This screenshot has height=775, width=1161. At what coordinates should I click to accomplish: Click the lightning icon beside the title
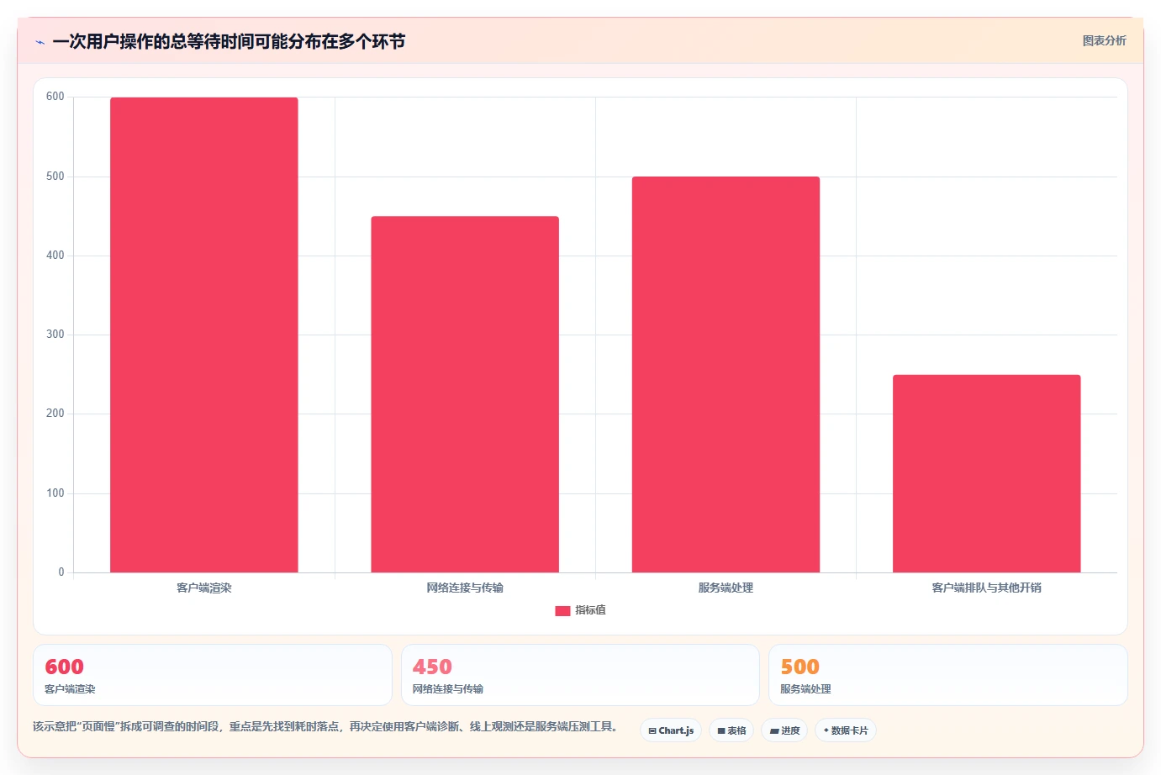pos(40,42)
